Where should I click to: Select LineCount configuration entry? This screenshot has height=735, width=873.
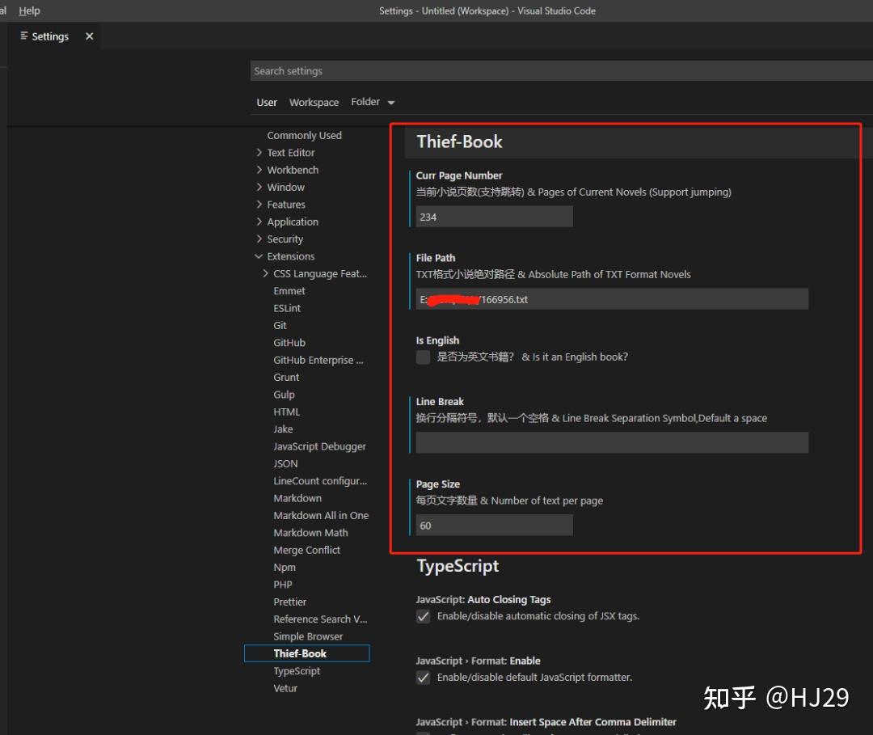pyautogui.click(x=320, y=480)
